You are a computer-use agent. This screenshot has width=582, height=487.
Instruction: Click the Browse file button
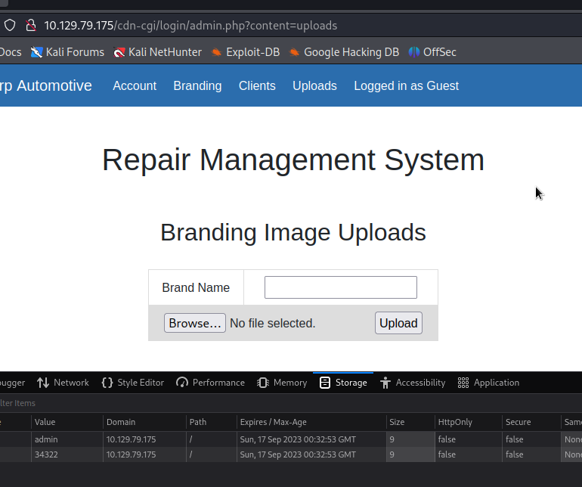[194, 323]
